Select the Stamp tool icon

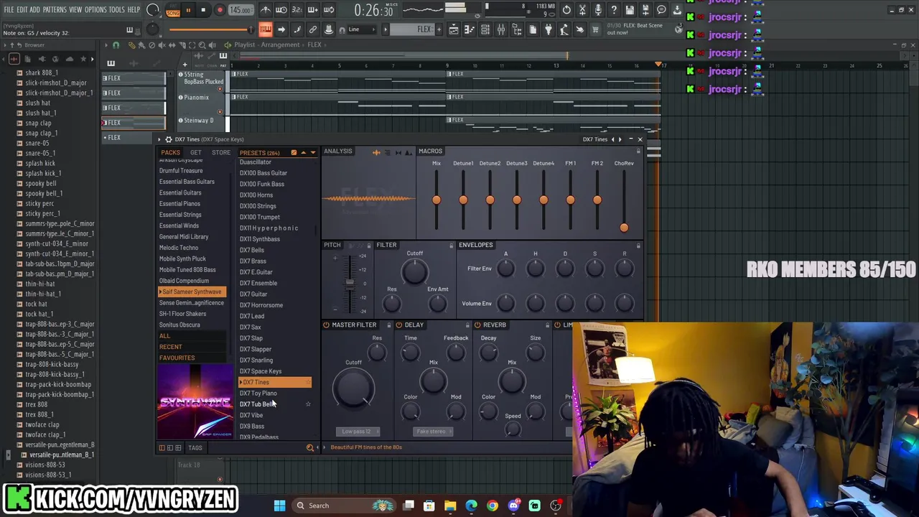pyautogui.click(x=329, y=29)
